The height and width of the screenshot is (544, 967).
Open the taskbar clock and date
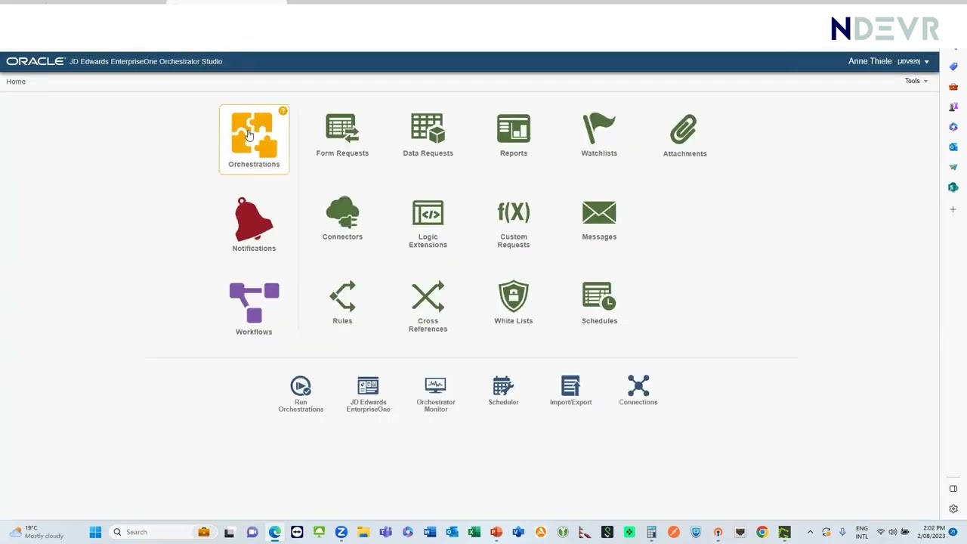[x=934, y=532]
